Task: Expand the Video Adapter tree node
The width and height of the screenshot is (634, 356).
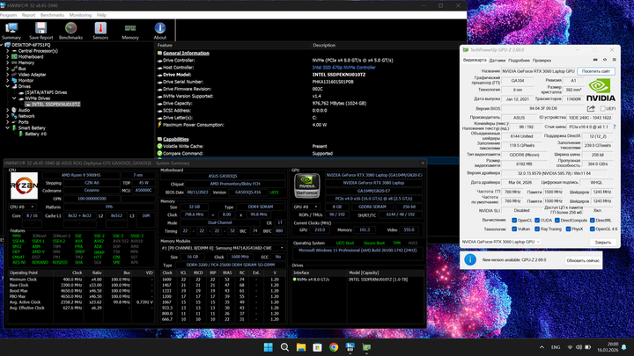Action: click(x=8, y=75)
